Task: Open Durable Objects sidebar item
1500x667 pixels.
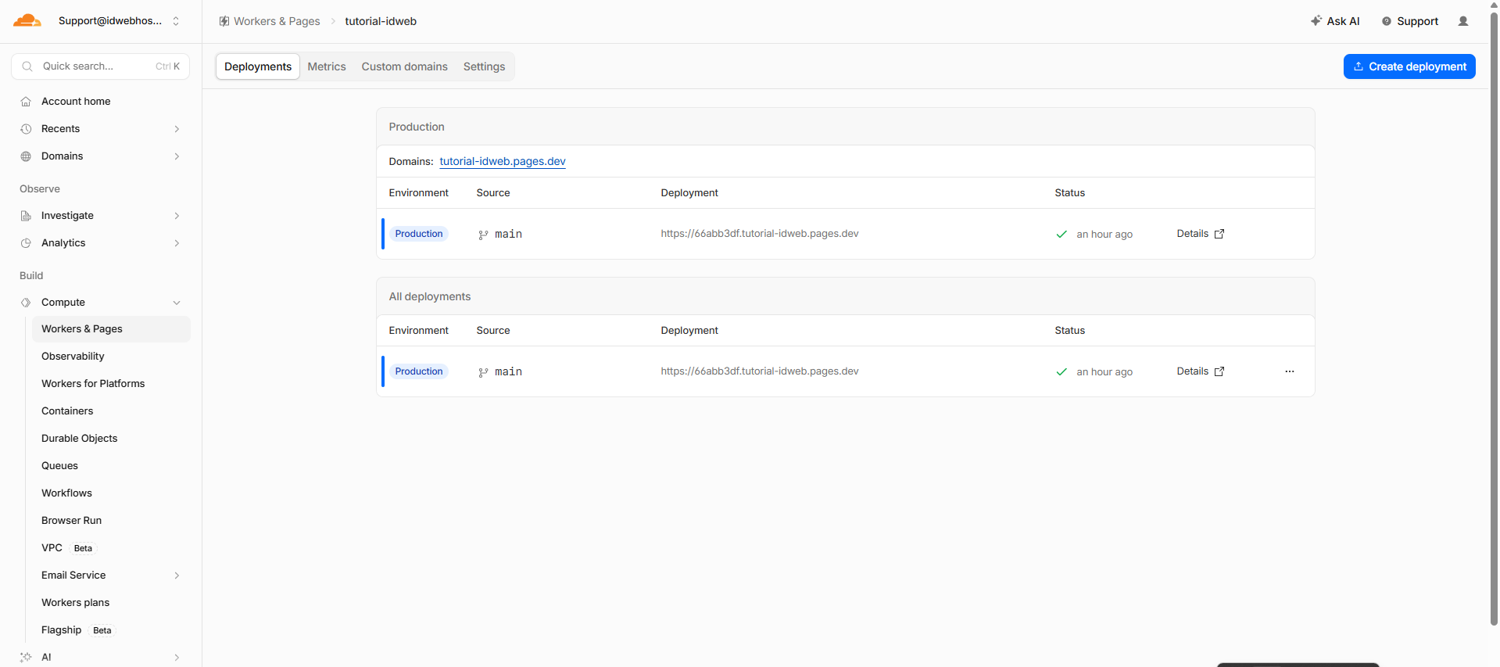Action: tap(111, 439)
